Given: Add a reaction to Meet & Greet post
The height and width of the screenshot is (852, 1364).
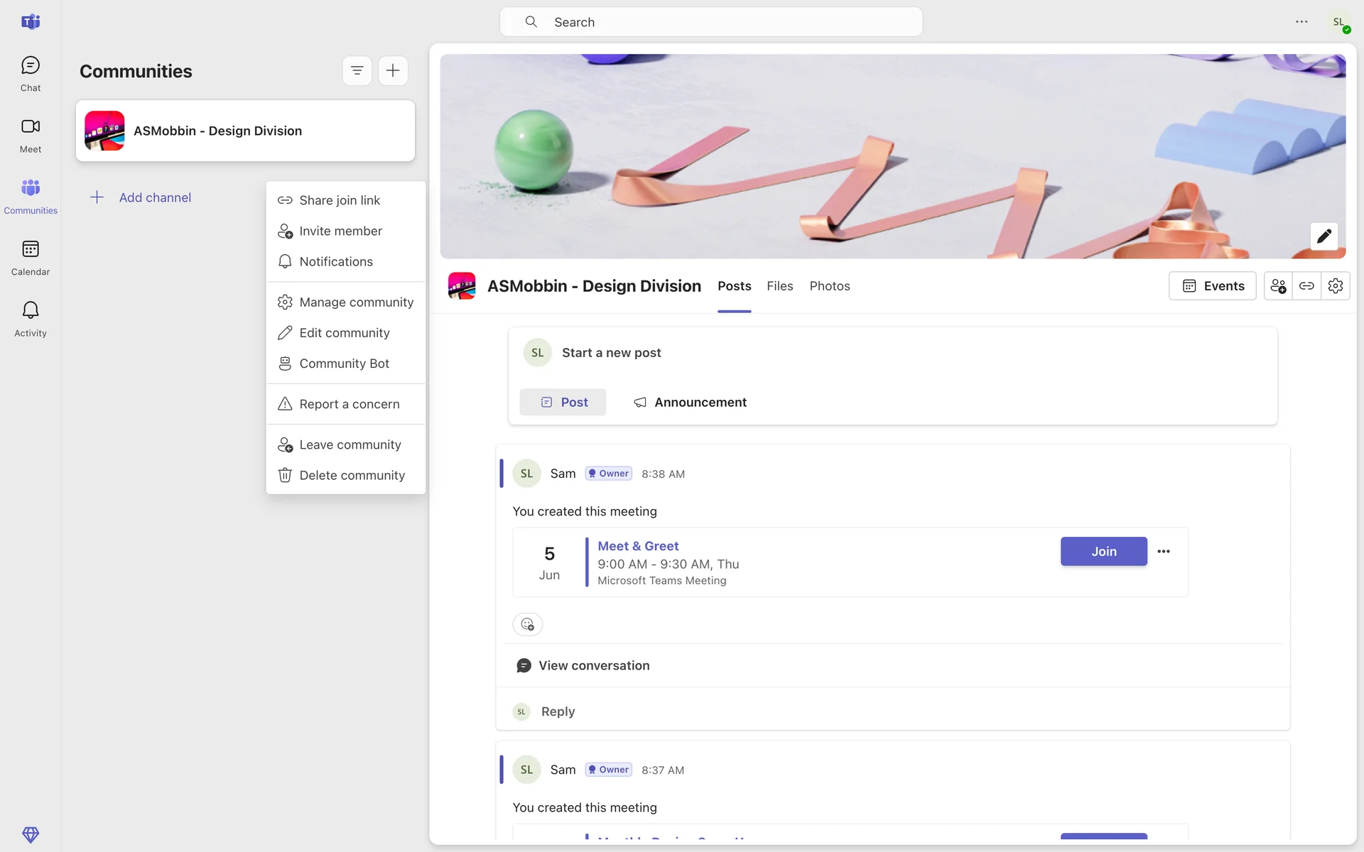Looking at the screenshot, I should [x=527, y=624].
